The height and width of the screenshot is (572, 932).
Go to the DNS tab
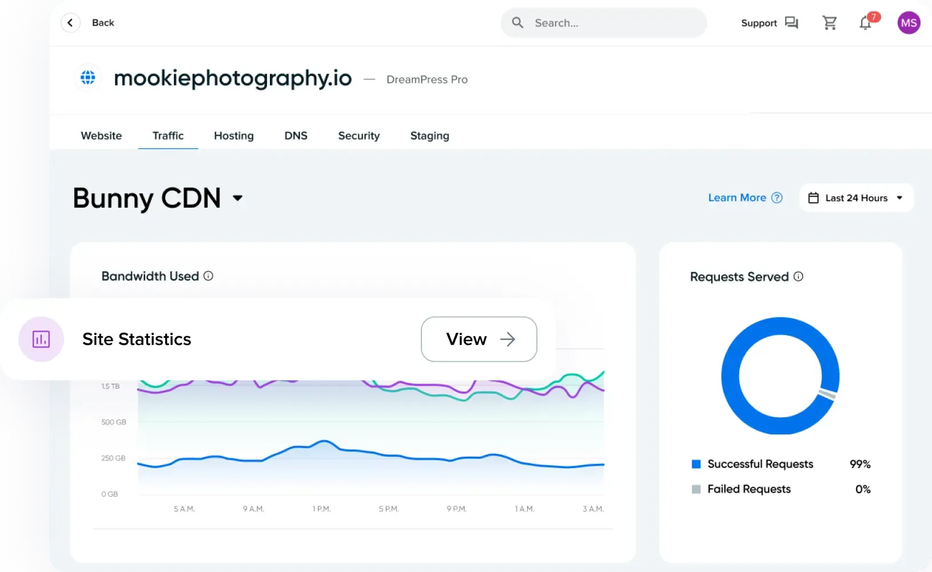pos(296,136)
